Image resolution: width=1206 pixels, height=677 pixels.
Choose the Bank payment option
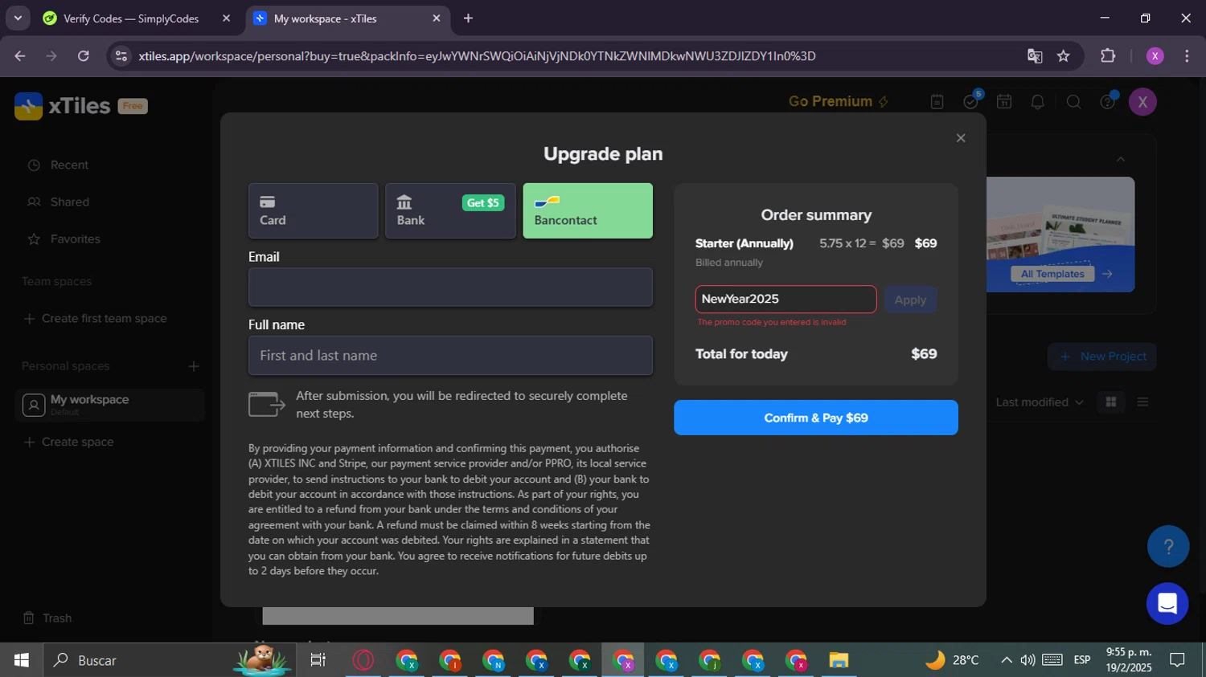pyautogui.click(x=450, y=210)
